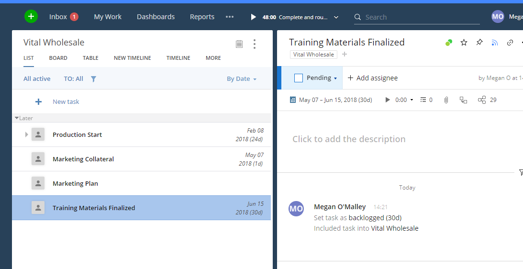This screenshot has height=269, width=523.
Task: Open the By Date sort dropdown
Action: [x=242, y=79]
